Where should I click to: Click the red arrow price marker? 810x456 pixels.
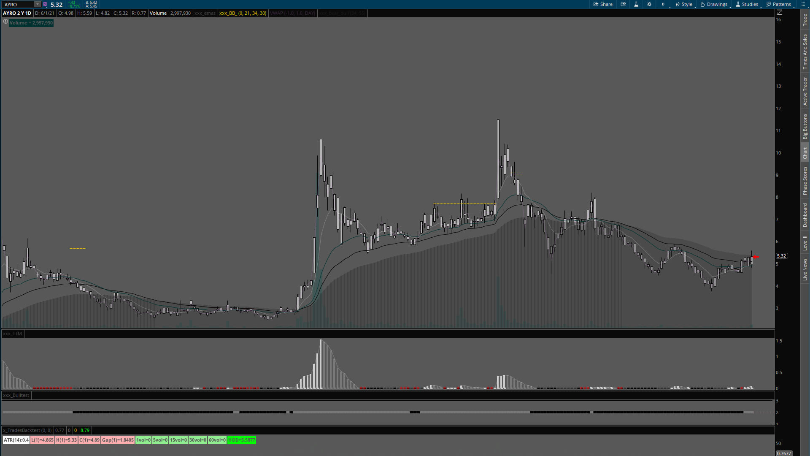(756, 257)
